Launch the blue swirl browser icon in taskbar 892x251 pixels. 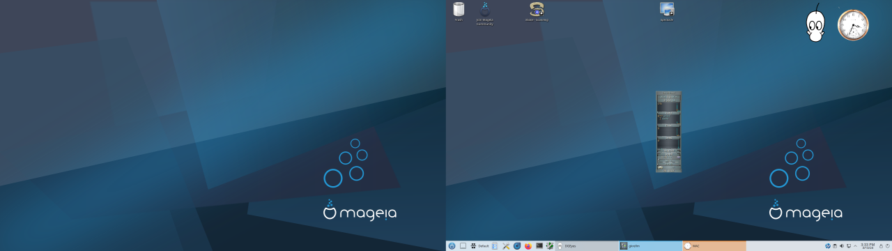[517, 246]
